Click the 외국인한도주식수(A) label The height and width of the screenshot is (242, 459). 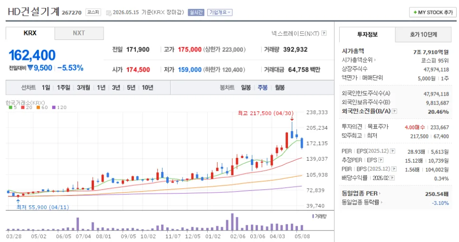pos(366,93)
